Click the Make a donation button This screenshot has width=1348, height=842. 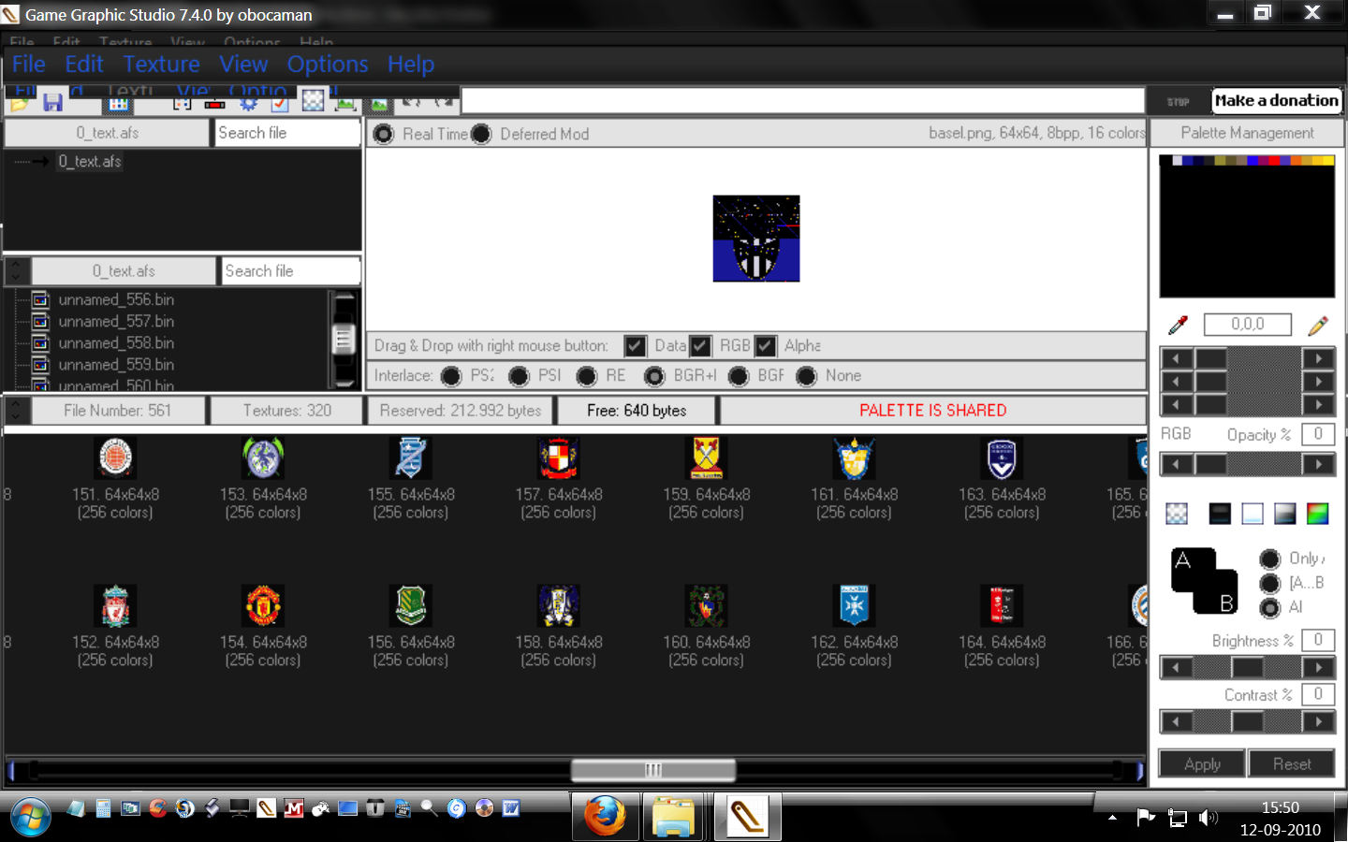[1277, 101]
